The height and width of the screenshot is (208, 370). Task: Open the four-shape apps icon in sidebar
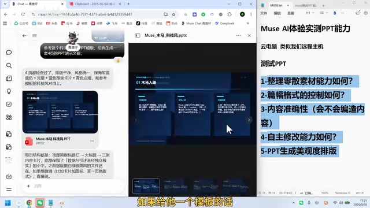pos(9,117)
